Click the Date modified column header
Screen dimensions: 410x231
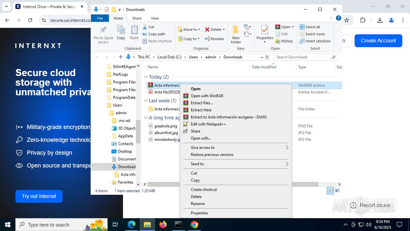(x=264, y=67)
